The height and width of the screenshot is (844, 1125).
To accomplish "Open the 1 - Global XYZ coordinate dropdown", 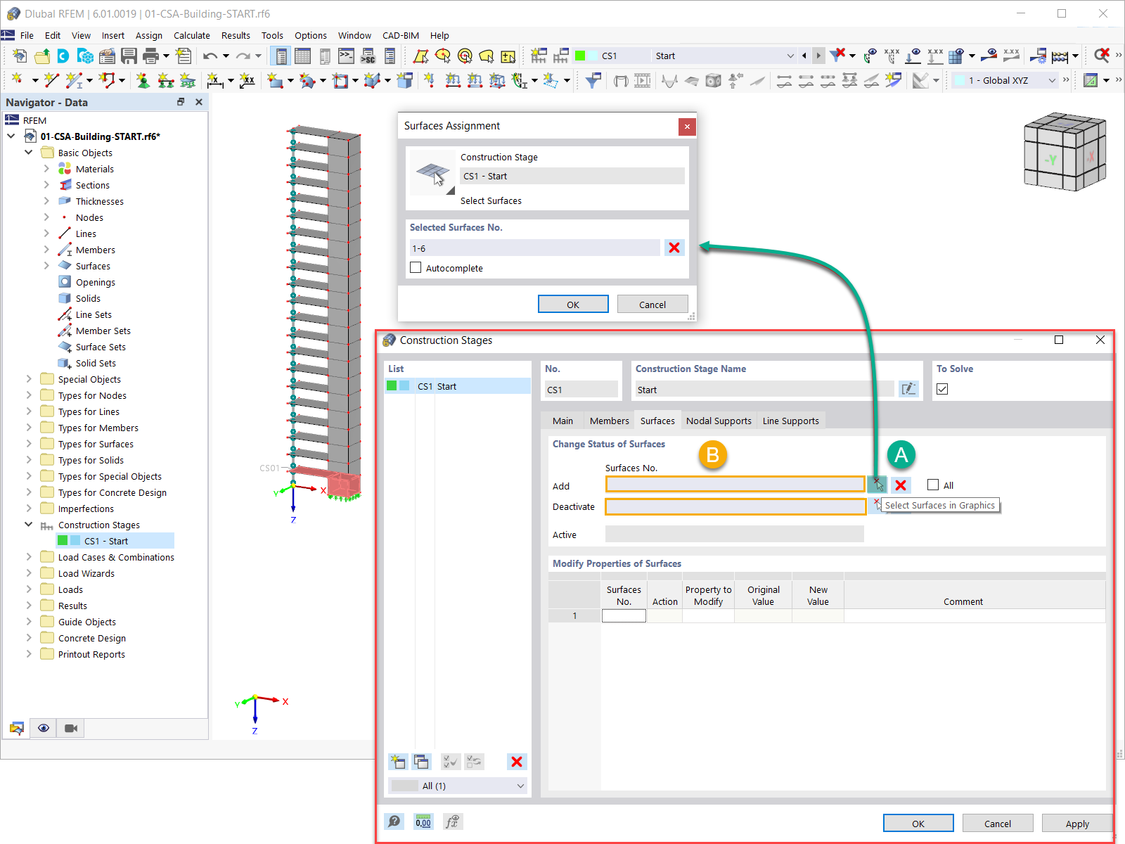I will point(1052,80).
